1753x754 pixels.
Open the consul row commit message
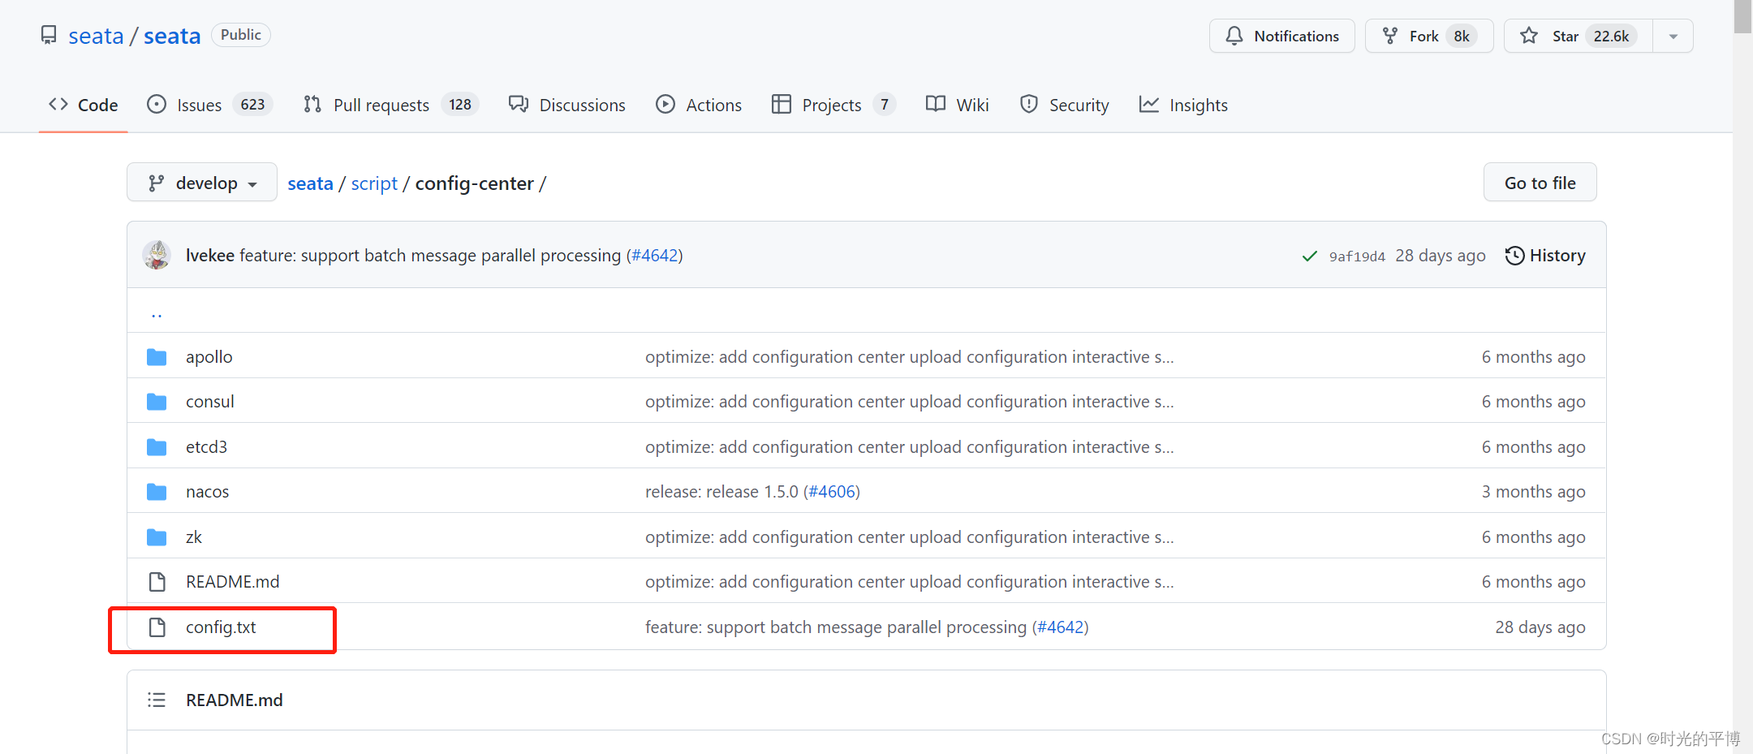pos(909,401)
